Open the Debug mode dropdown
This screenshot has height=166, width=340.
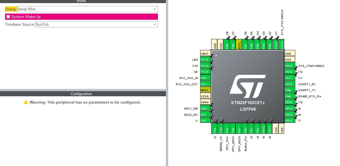click(x=87, y=9)
